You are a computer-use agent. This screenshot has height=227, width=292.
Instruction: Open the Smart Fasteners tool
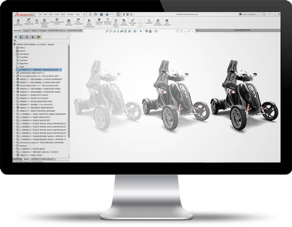[x=69, y=22]
